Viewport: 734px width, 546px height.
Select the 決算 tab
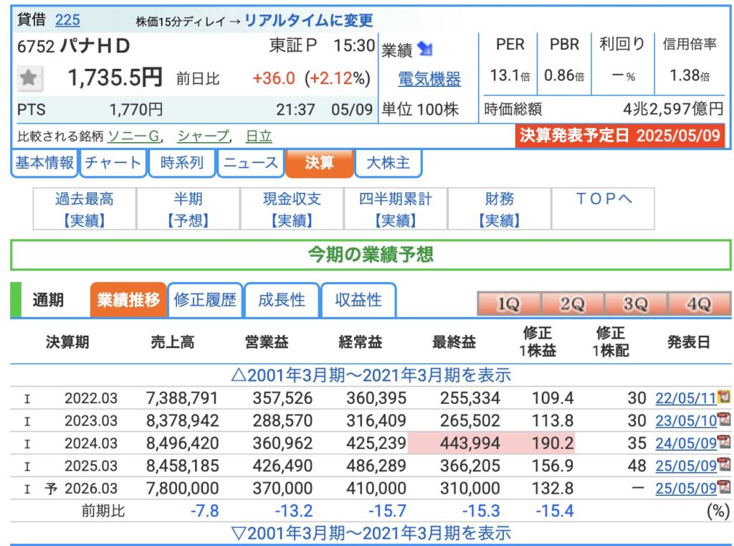click(319, 163)
